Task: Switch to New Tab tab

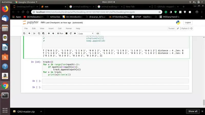Action: [x=138, y=7]
